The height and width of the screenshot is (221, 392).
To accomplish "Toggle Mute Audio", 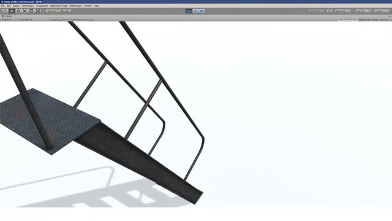I will (364, 20).
